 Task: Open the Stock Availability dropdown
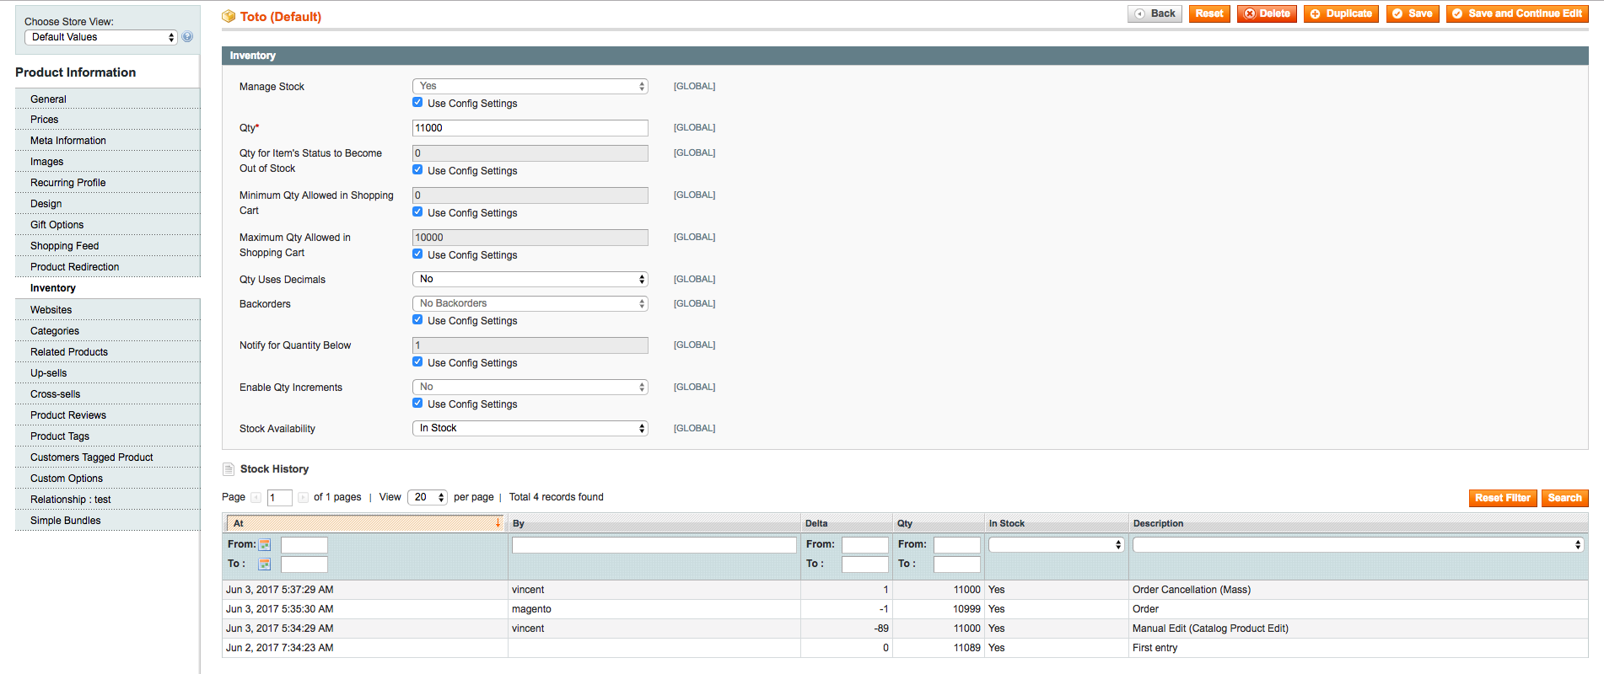click(530, 428)
